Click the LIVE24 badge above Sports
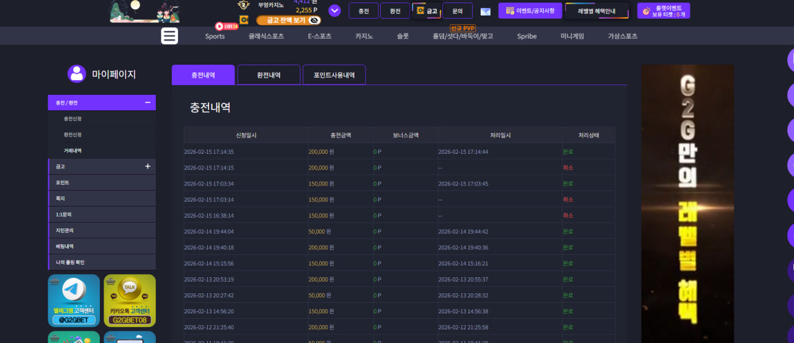 point(226,27)
